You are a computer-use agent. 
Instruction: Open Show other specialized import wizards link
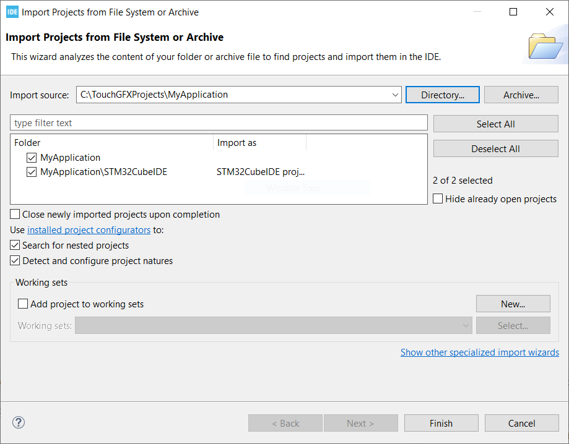click(480, 352)
